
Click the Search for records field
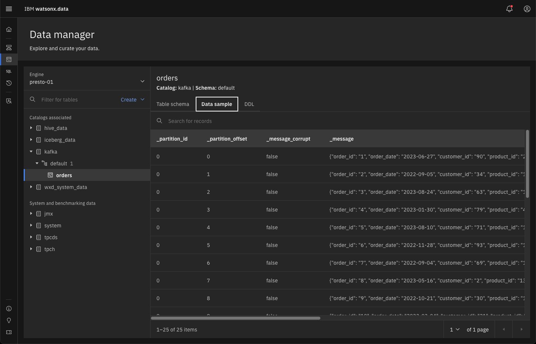[x=340, y=121]
